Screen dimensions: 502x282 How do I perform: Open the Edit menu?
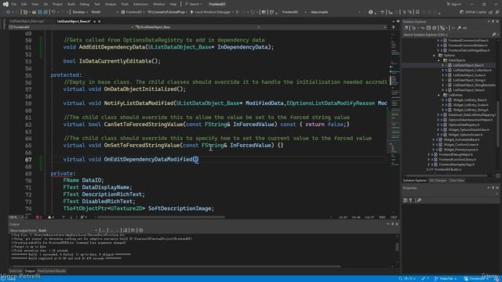[24, 4]
